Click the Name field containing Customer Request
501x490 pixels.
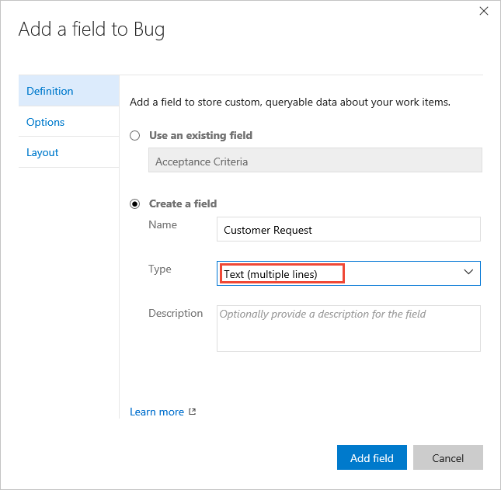349,229
